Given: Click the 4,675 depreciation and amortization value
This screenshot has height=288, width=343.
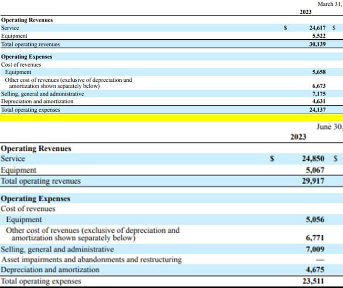Looking at the screenshot, I should (315, 269).
